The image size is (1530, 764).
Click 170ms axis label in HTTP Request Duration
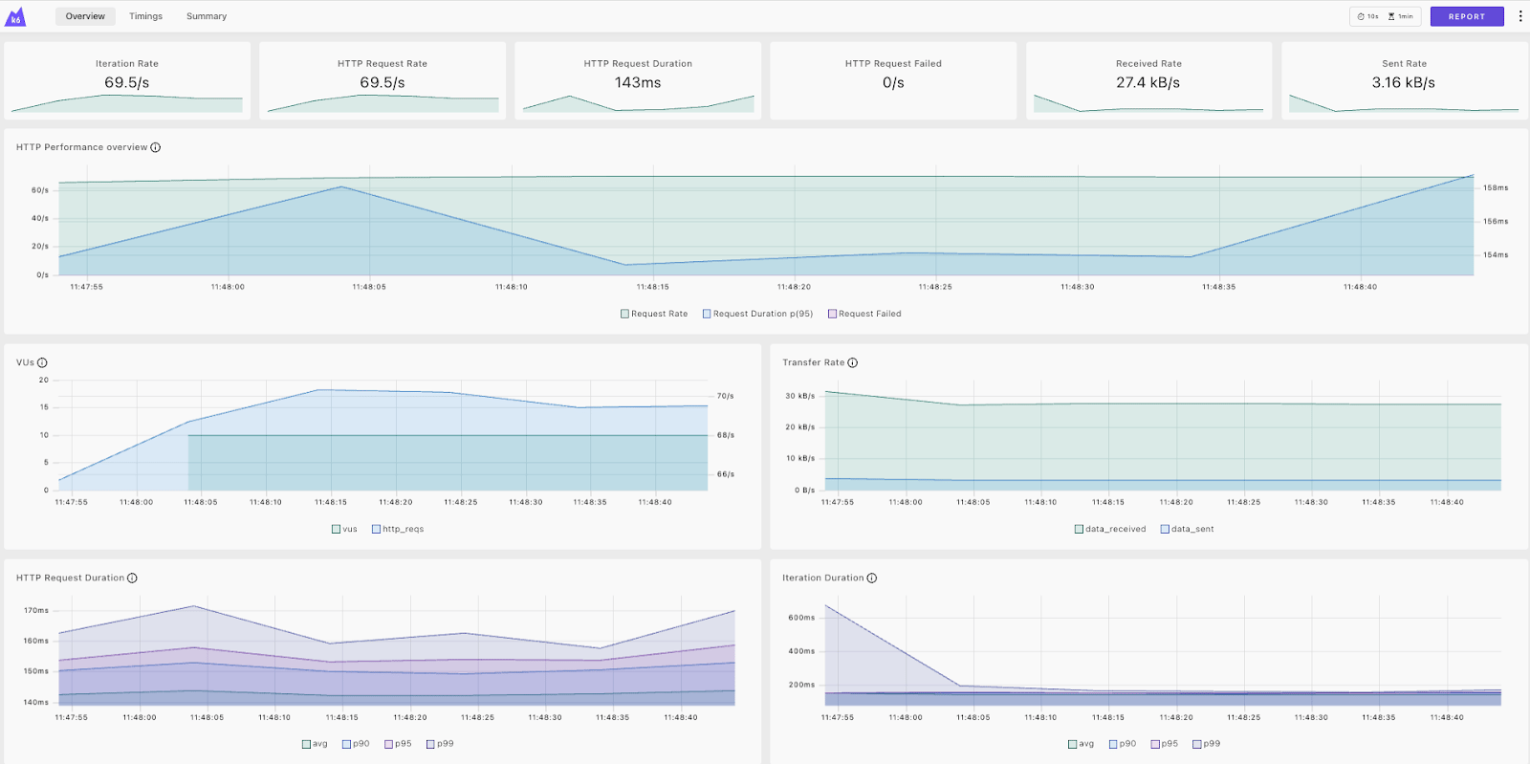(x=36, y=610)
